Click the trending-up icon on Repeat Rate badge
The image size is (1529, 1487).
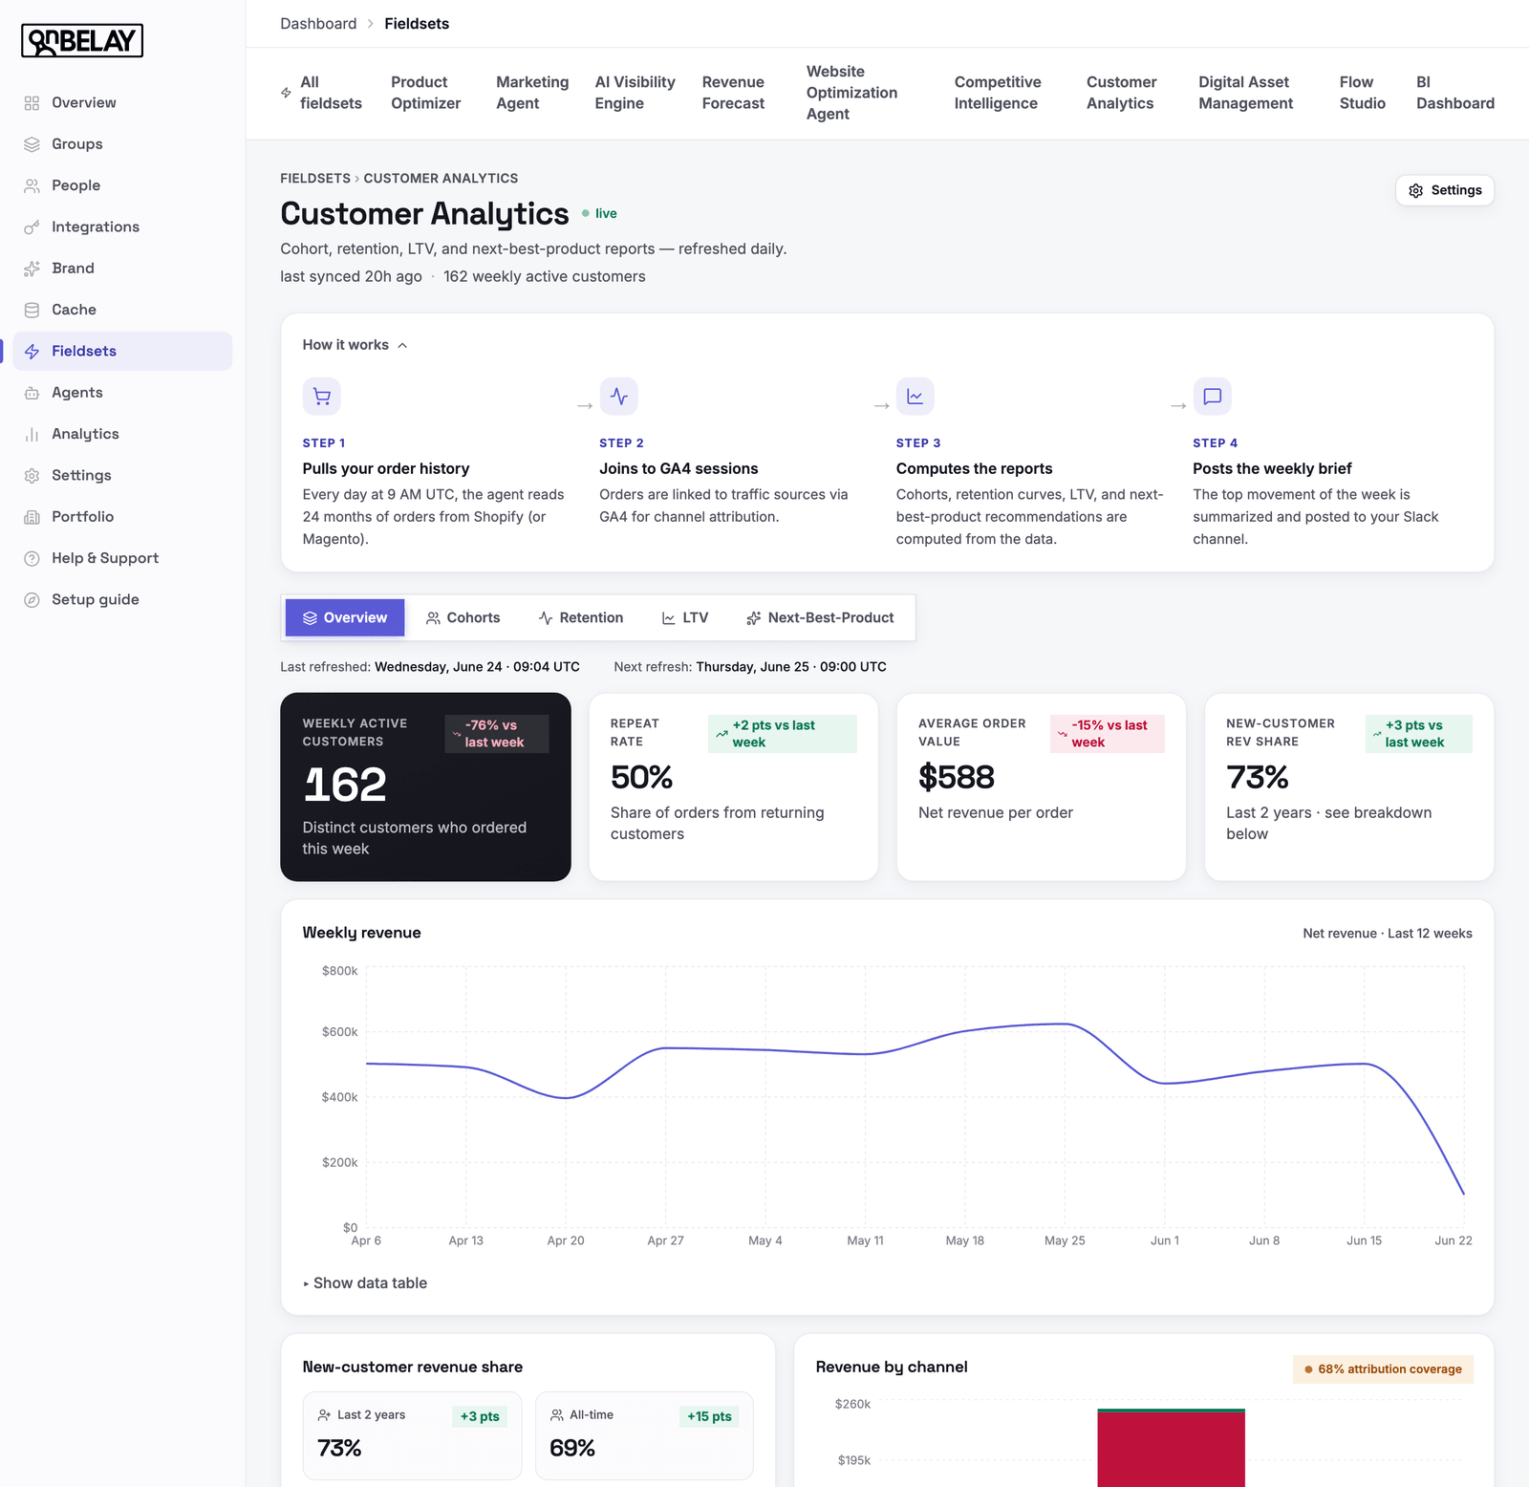click(721, 734)
